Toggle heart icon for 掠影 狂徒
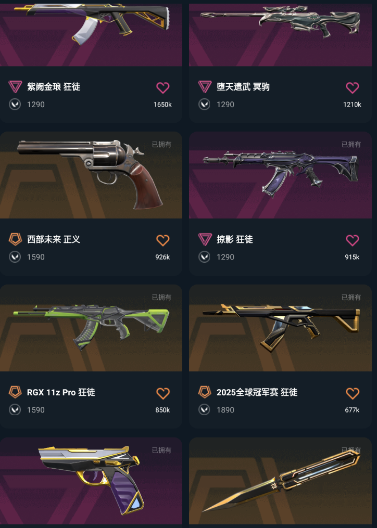This screenshot has height=528, width=377. click(x=353, y=240)
